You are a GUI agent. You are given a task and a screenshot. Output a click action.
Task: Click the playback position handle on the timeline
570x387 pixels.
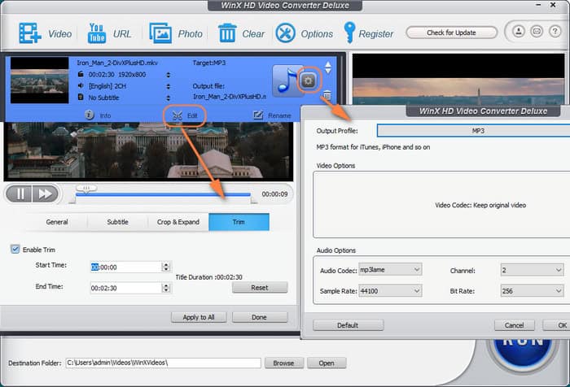point(86,188)
